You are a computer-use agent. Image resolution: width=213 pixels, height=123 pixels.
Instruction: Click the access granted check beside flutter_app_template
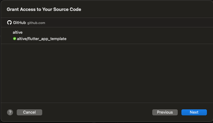click(x=14, y=39)
